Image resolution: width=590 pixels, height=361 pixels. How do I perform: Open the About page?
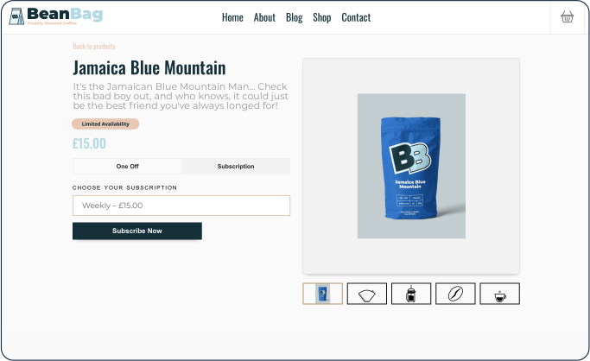coord(264,17)
